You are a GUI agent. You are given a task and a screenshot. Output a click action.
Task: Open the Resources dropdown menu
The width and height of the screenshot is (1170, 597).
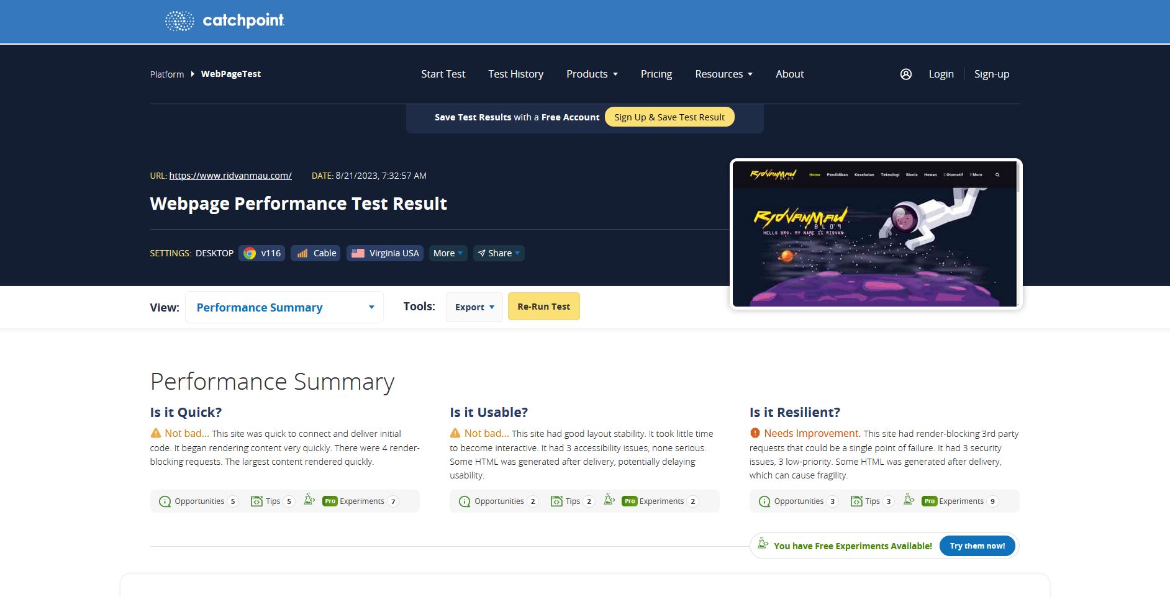(723, 74)
